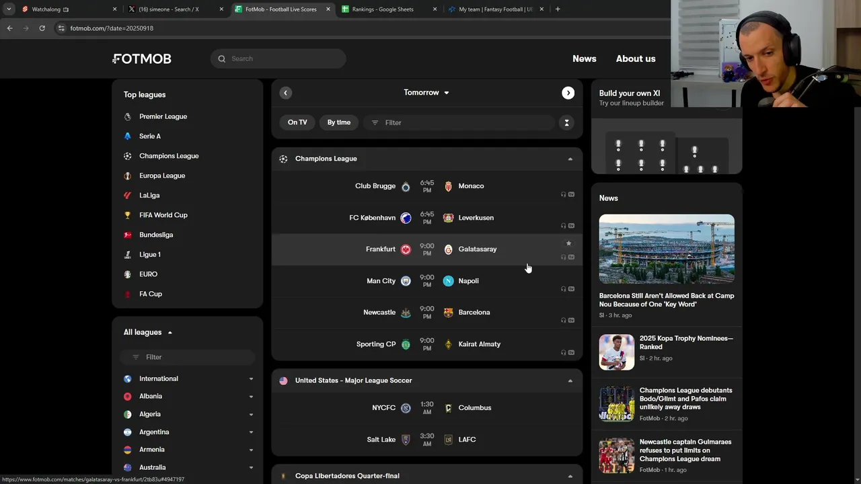Expand the Algeria leagues group
Viewport: 861px width, 484px height.
tap(251, 415)
